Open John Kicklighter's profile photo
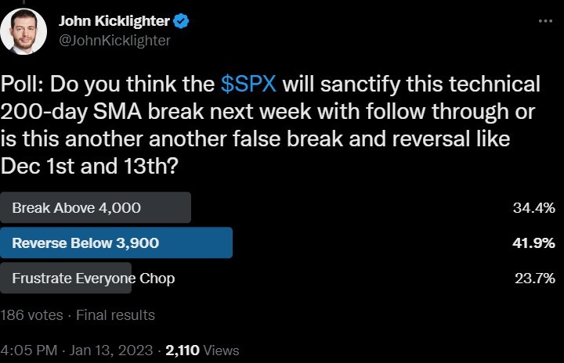564x363 pixels. click(x=23, y=31)
